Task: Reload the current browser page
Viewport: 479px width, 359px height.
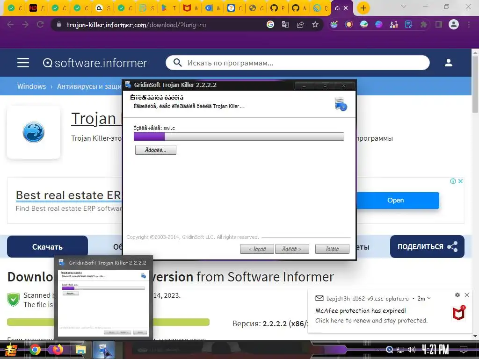Action: [40, 24]
